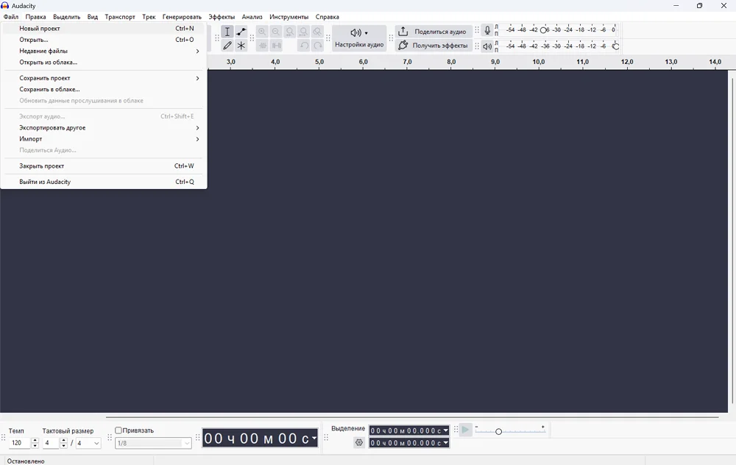This screenshot has height=465, width=736.
Task: Open selection settings gear icon
Action: tap(359, 442)
